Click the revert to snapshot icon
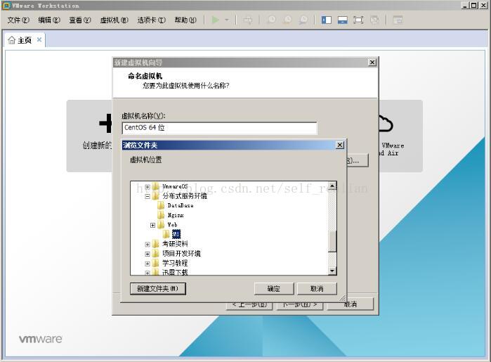Viewport: 491px width, 362px height. click(x=287, y=20)
